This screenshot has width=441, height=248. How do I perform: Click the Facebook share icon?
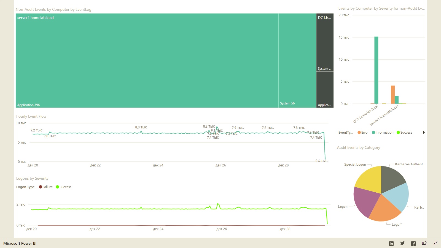click(413, 243)
